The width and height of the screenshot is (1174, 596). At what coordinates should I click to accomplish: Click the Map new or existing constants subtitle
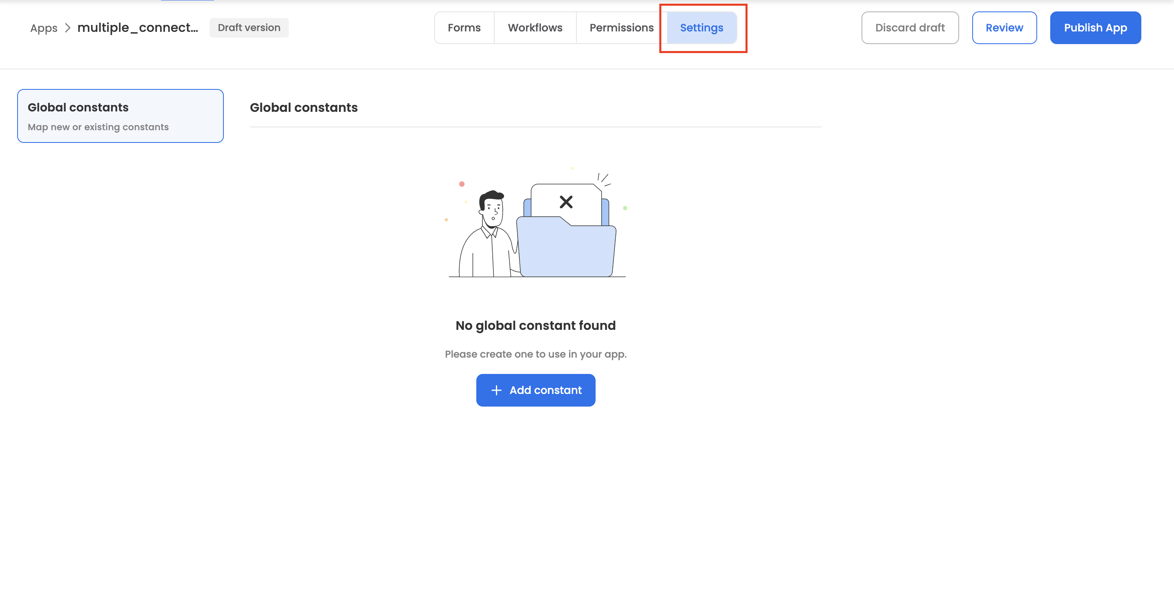point(98,127)
